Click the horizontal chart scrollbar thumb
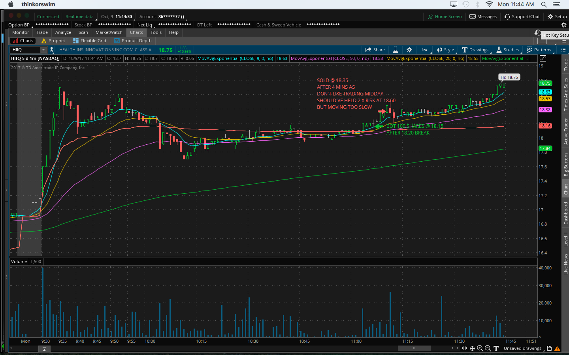 [414, 348]
